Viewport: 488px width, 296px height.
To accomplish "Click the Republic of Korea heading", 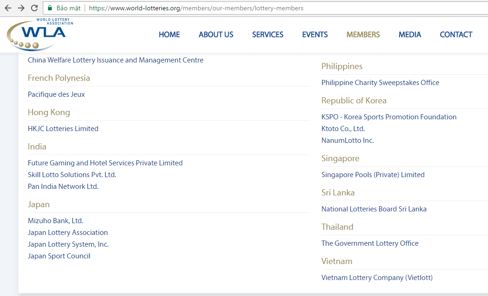I will tap(354, 101).
